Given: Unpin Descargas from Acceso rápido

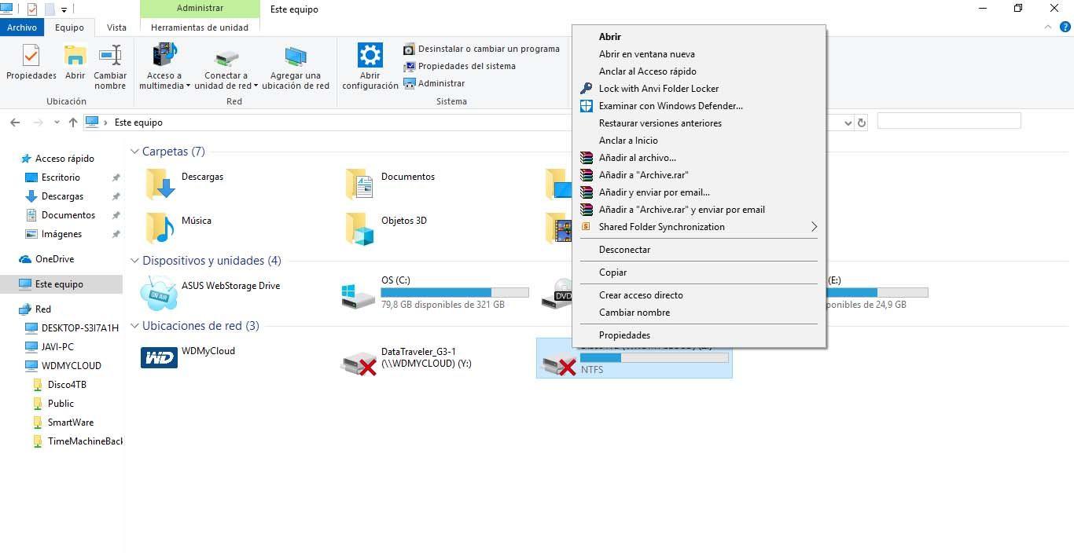Looking at the screenshot, I should tap(116, 196).
